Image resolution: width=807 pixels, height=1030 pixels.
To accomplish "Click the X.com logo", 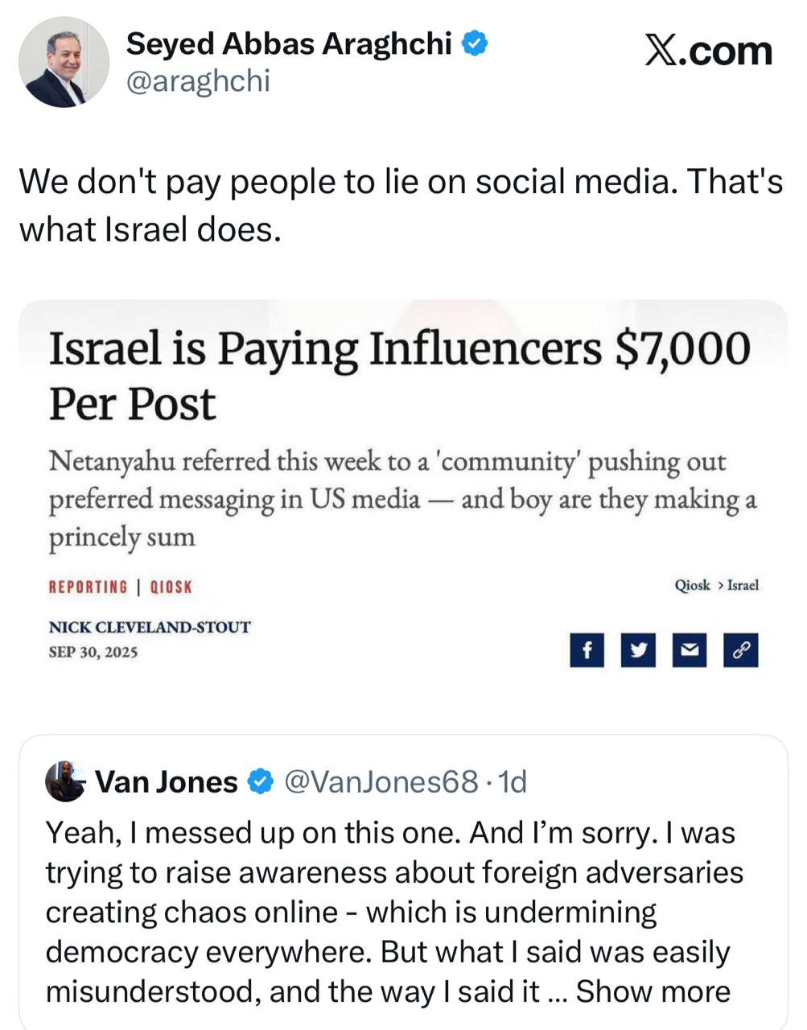I will 708,51.
